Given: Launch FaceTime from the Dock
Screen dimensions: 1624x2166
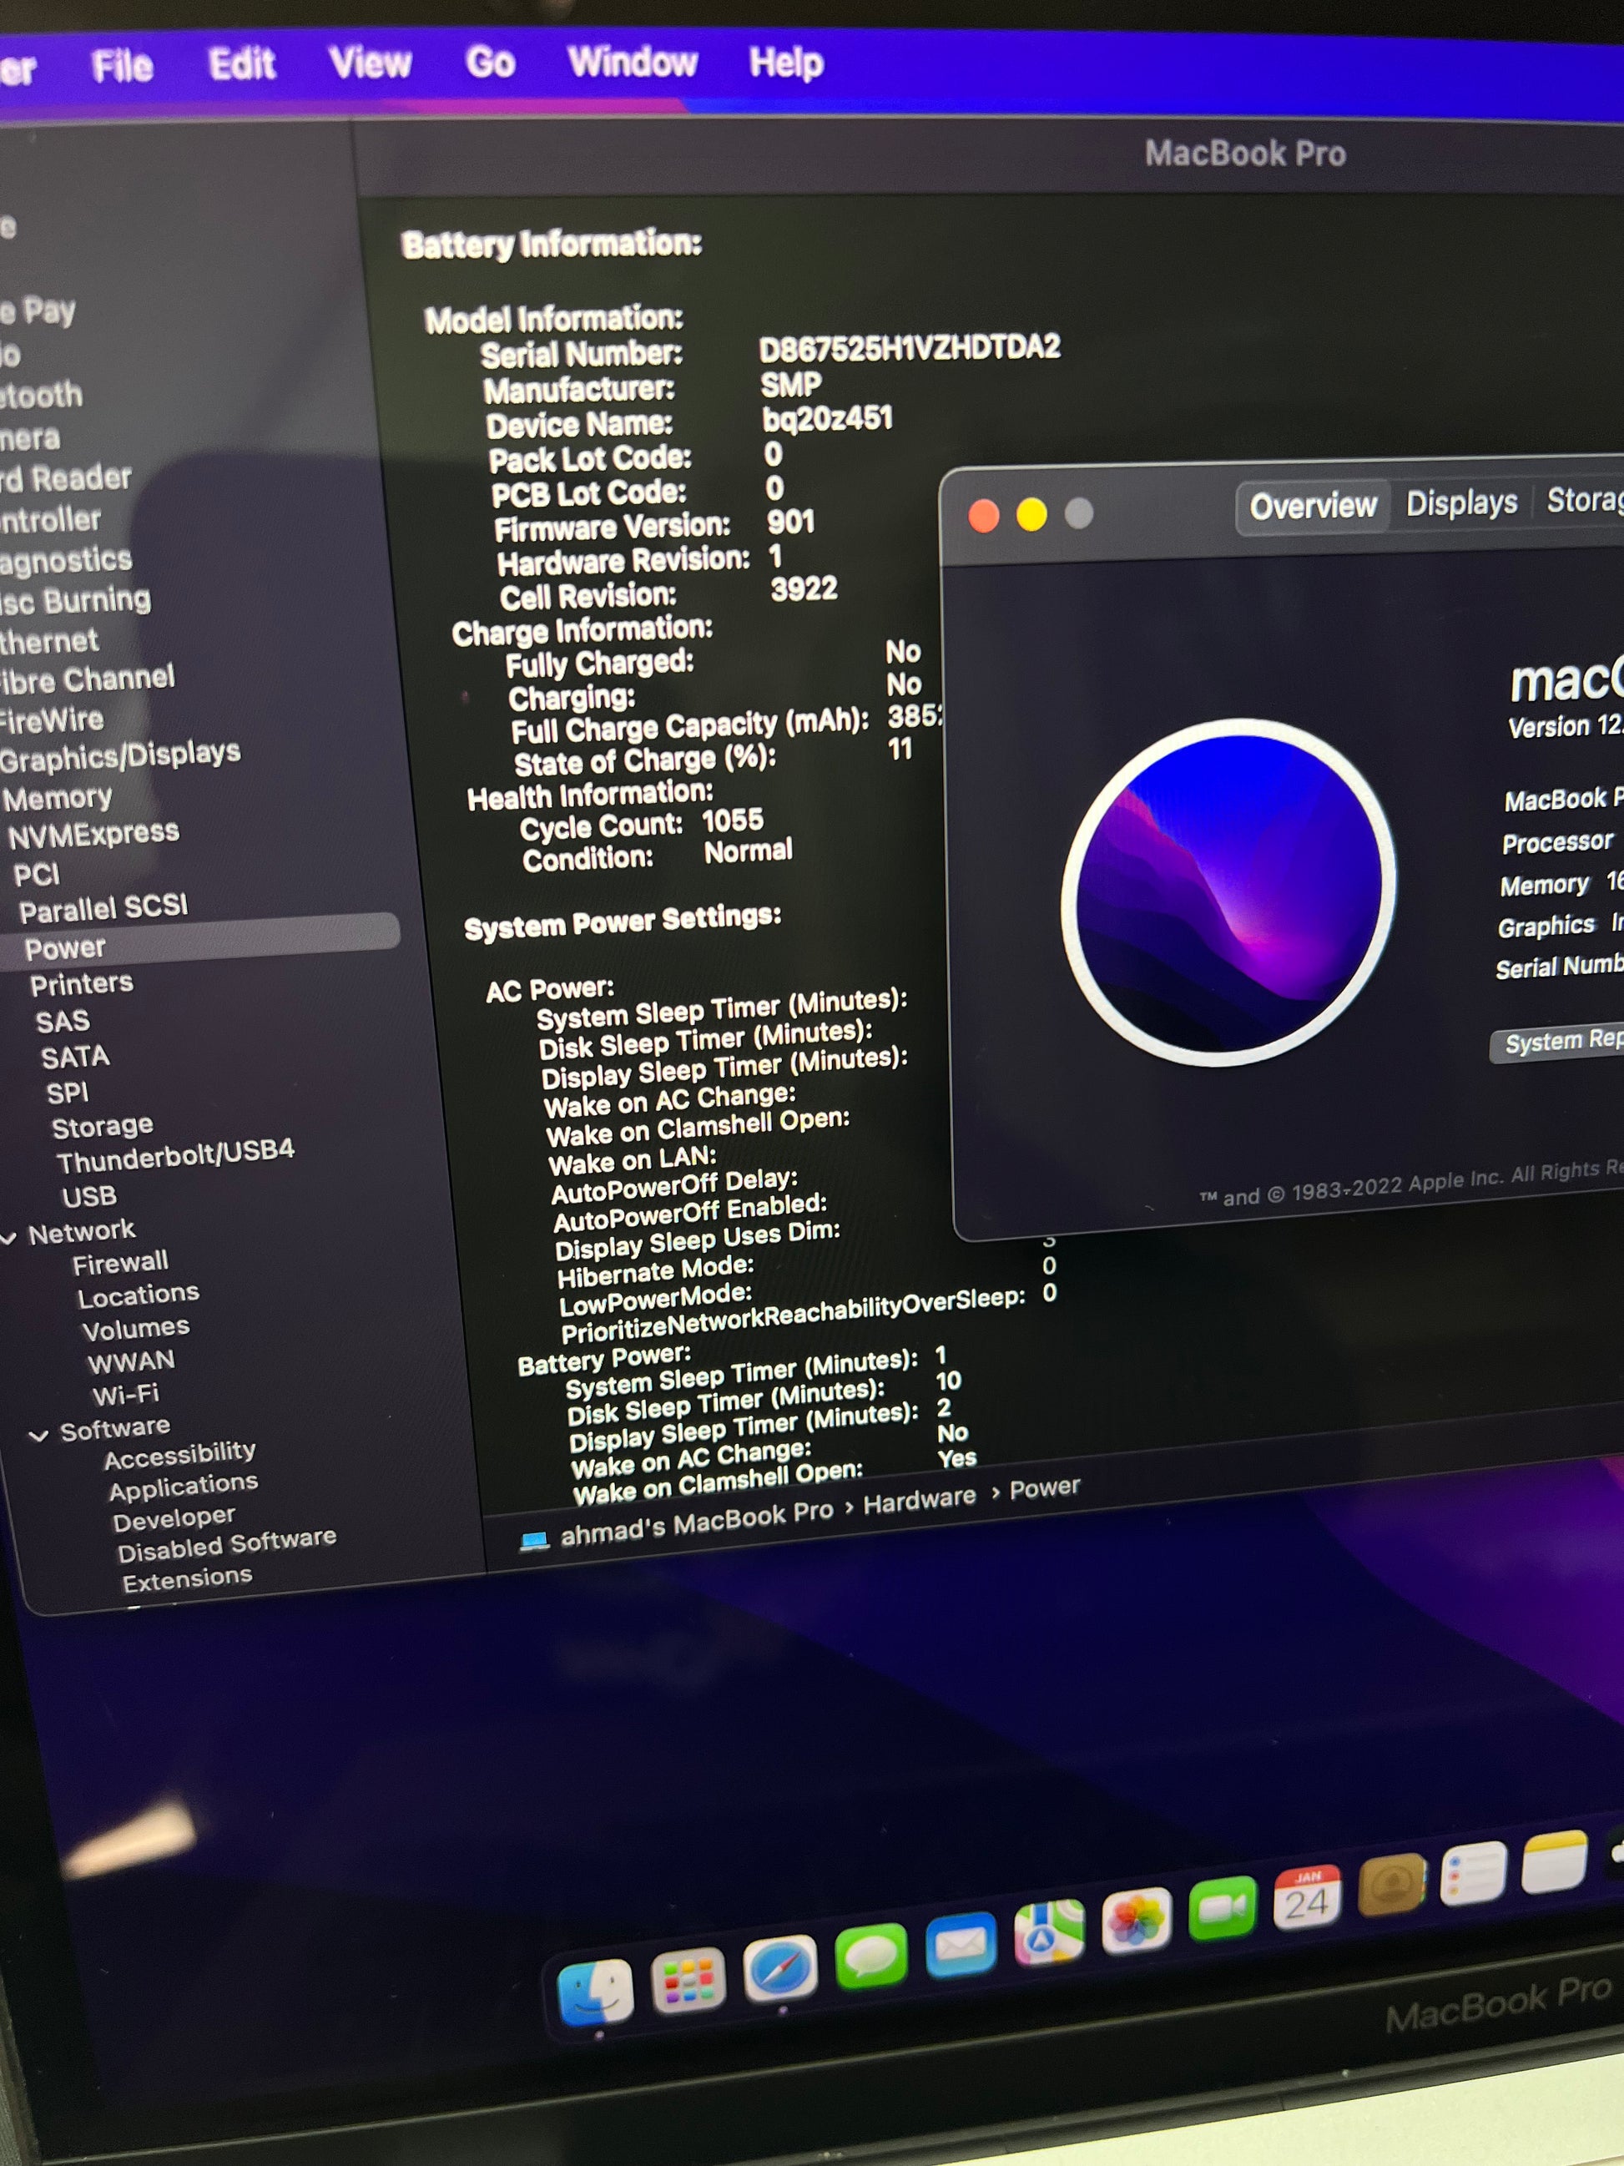Looking at the screenshot, I should (x=1222, y=1906).
